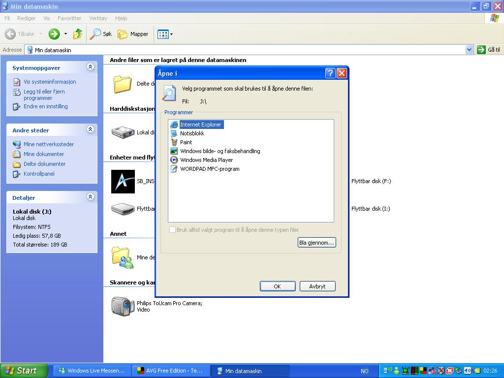Select Windows Media Player entry
The image size is (504, 378).
pos(202,160)
